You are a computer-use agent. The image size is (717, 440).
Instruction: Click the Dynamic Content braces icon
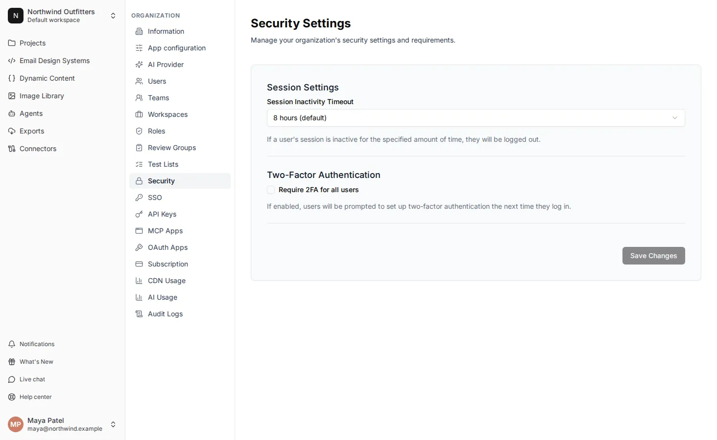[x=12, y=78]
